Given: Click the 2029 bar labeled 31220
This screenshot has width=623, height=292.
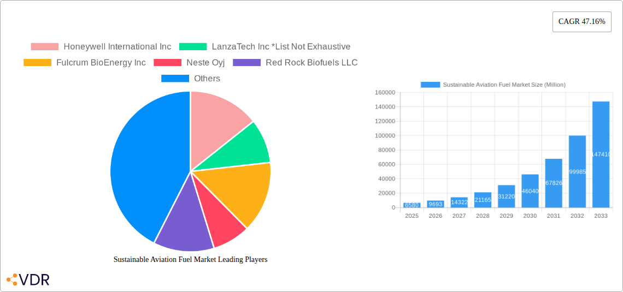Looking at the screenshot, I should coord(506,196).
